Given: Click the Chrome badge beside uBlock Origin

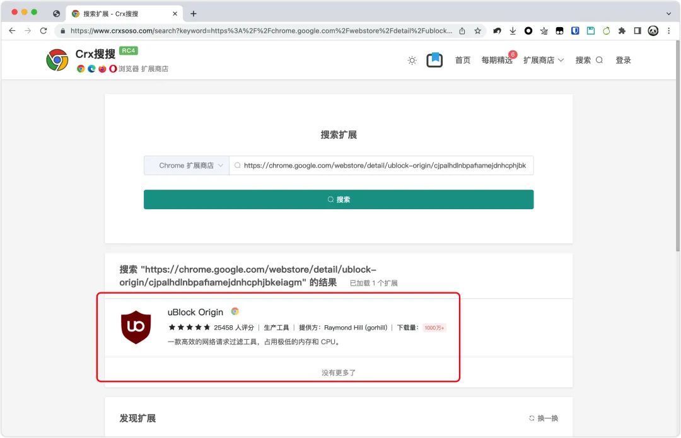Looking at the screenshot, I should coord(235,311).
